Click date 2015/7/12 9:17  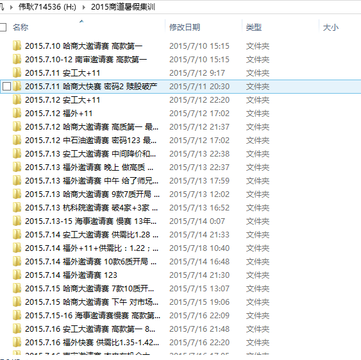click(197, 73)
